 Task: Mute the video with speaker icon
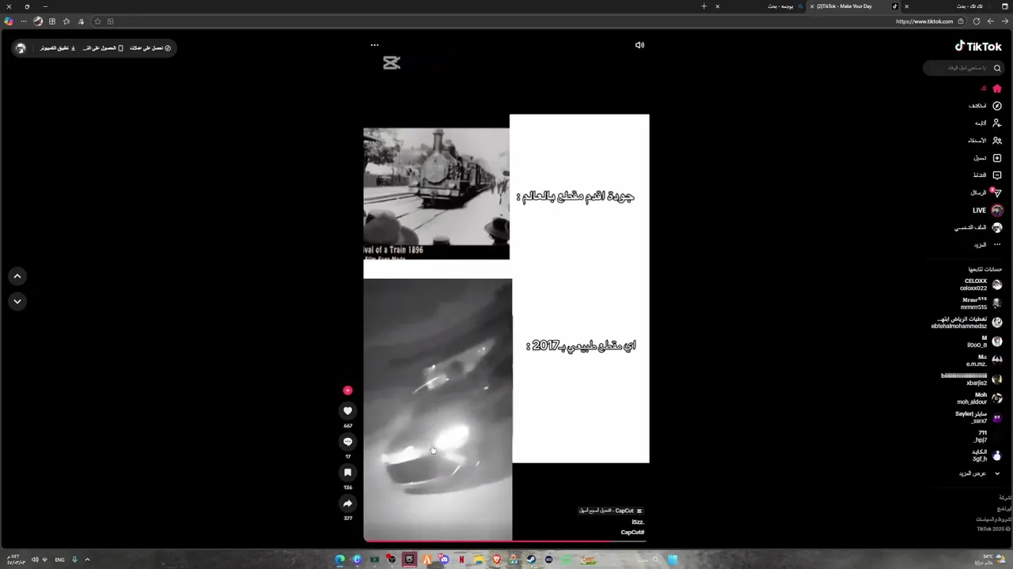pos(639,45)
